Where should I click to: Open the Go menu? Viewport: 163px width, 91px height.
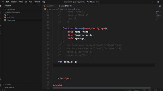(26, 2)
